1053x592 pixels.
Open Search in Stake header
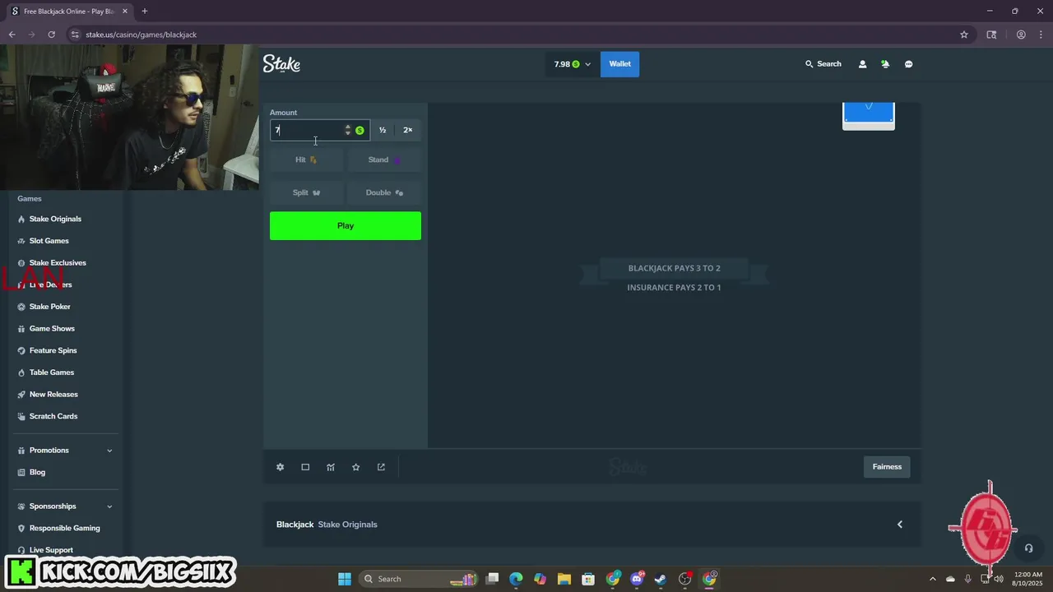click(x=823, y=64)
